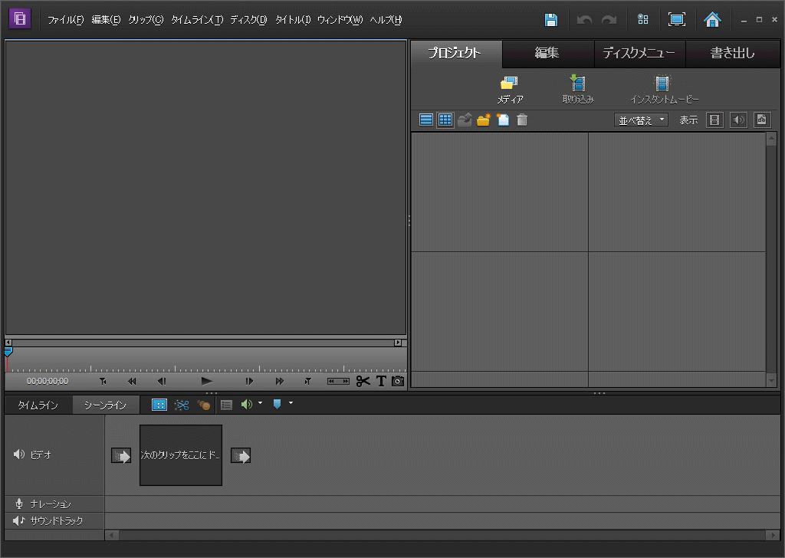Click the Smart Trim scissors icon in the timeline toolbar

(182, 405)
